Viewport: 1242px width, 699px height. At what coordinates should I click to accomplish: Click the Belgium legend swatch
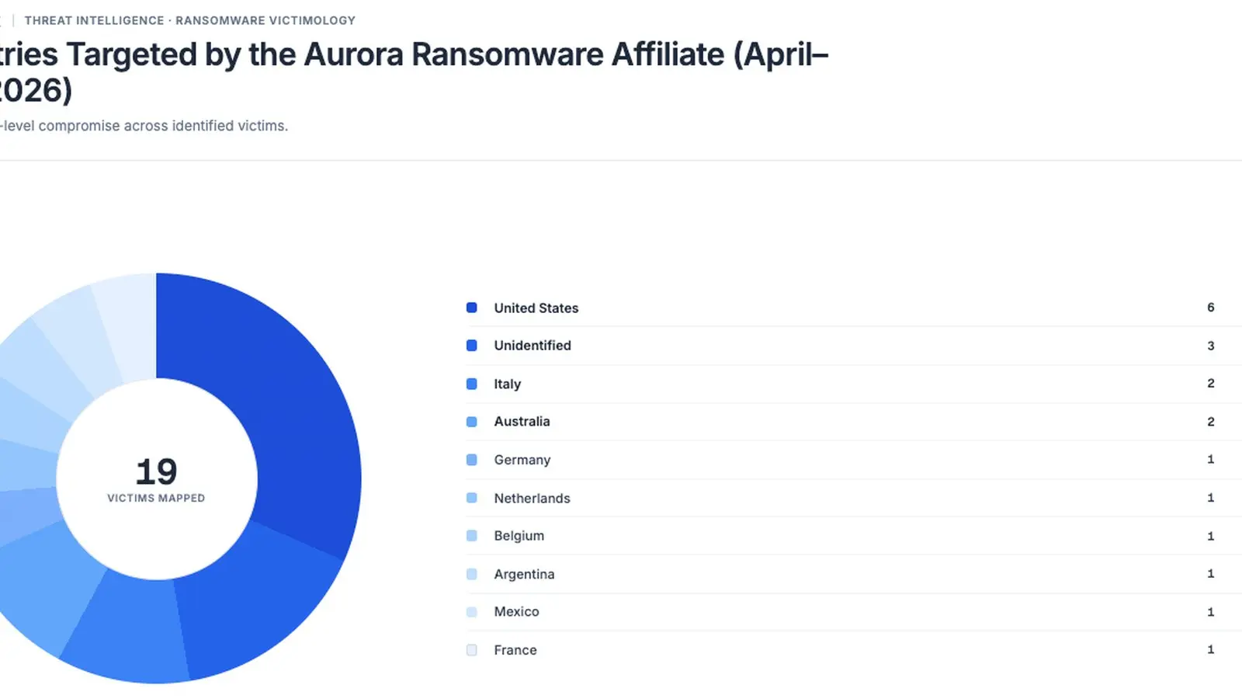[x=471, y=536]
